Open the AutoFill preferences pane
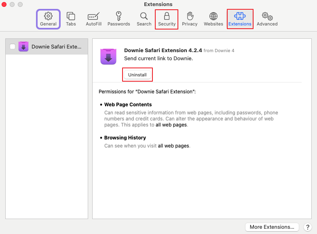This screenshot has width=317, height=234. 94,19
